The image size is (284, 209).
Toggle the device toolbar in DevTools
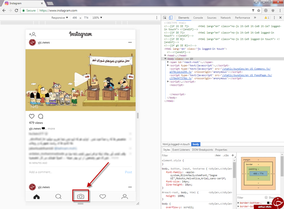coord(170,18)
